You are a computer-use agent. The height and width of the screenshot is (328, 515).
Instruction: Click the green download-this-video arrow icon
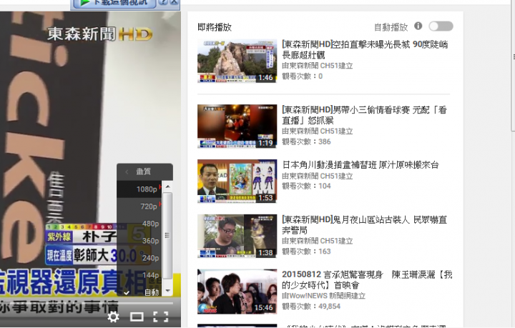pyautogui.click(x=85, y=3)
